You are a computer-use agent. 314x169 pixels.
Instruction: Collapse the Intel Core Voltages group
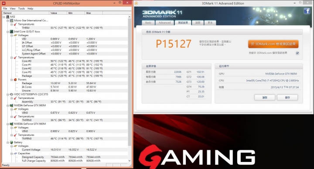(x=11, y=35)
